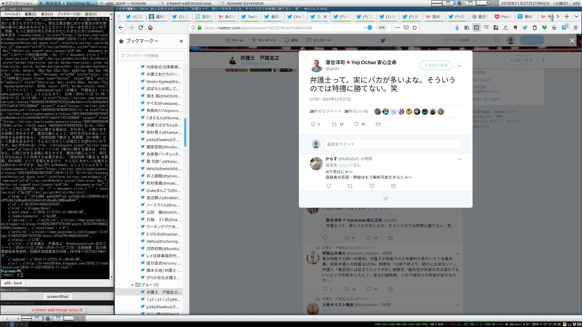The height and width of the screenshot is (327, 582).
Task: Open tweet options chevron on Ochiai's tweet
Action: click(x=459, y=66)
